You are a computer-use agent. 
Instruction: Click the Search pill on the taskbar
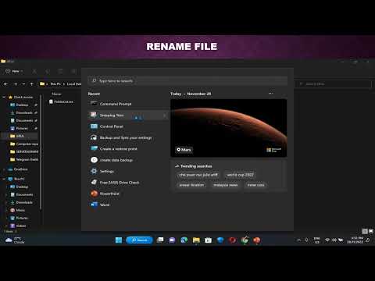coord(140,240)
